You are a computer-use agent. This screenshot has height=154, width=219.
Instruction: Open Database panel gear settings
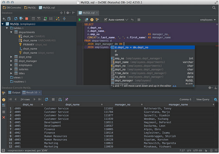[68, 13]
